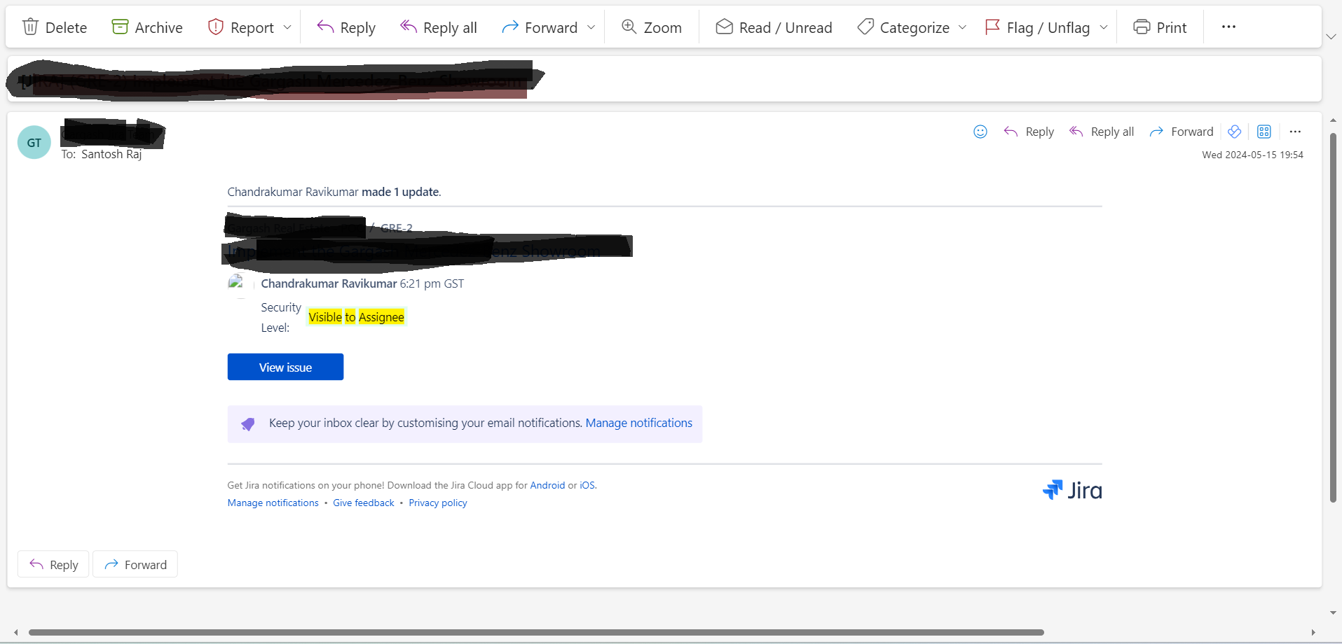Open the Apps grid icon beside Forward
This screenshot has height=644, width=1342.
[x=1264, y=132]
